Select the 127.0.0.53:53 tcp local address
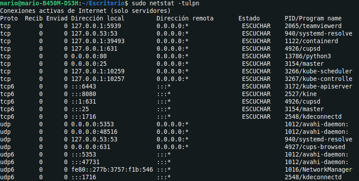359x181 pixels. pyautogui.click(x=94, y=33)
